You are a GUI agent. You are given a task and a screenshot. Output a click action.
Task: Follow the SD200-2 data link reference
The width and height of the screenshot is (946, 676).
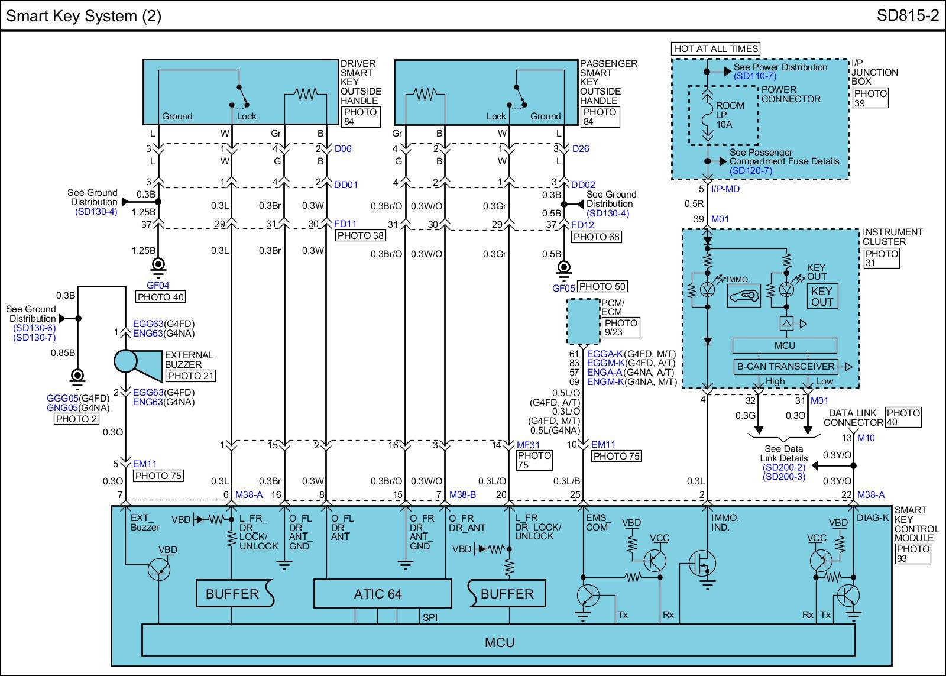click(783, 467)
